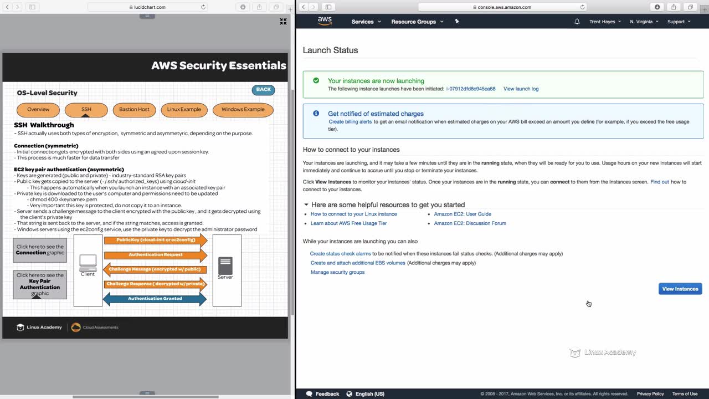Open the Privacy Policy link
This screenshot has height=399, width=709.
point(650,394)
